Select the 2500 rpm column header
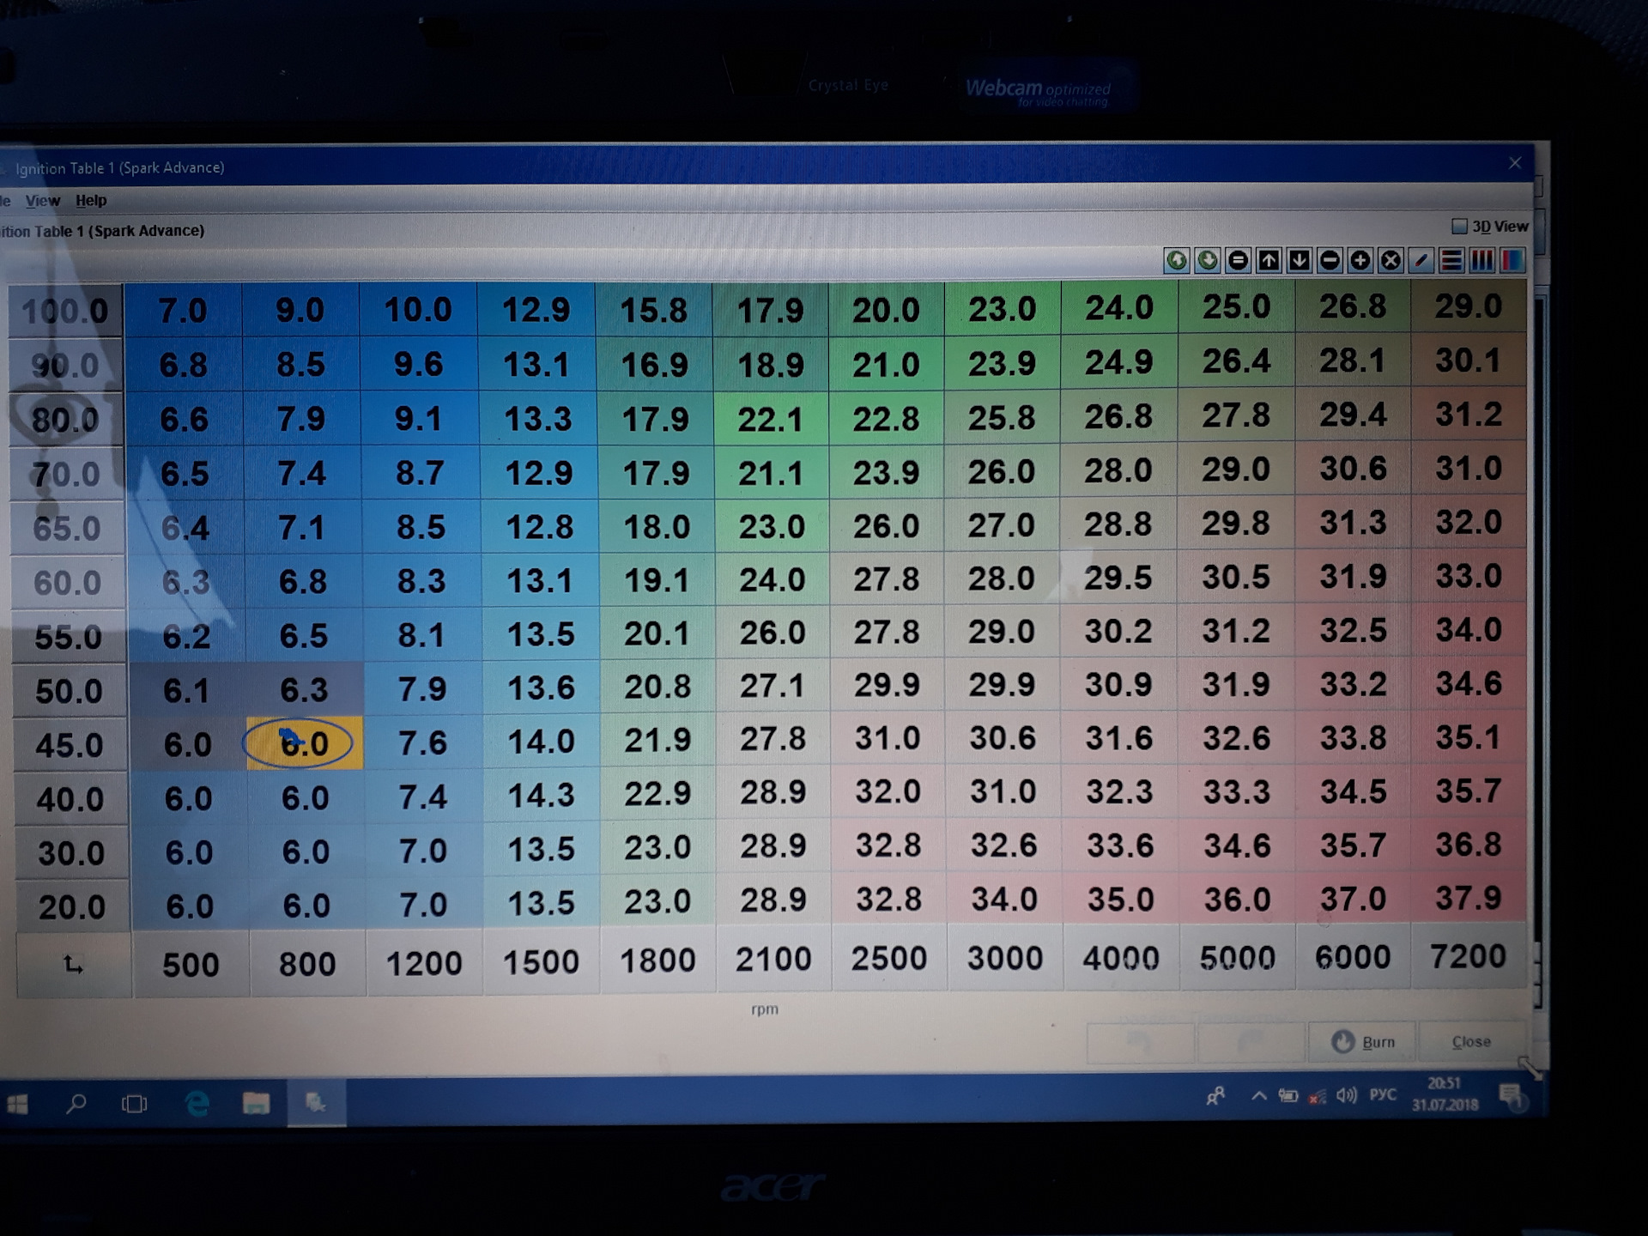The width and height of the screenshot is (1648, 1236). tap(888, 959)
